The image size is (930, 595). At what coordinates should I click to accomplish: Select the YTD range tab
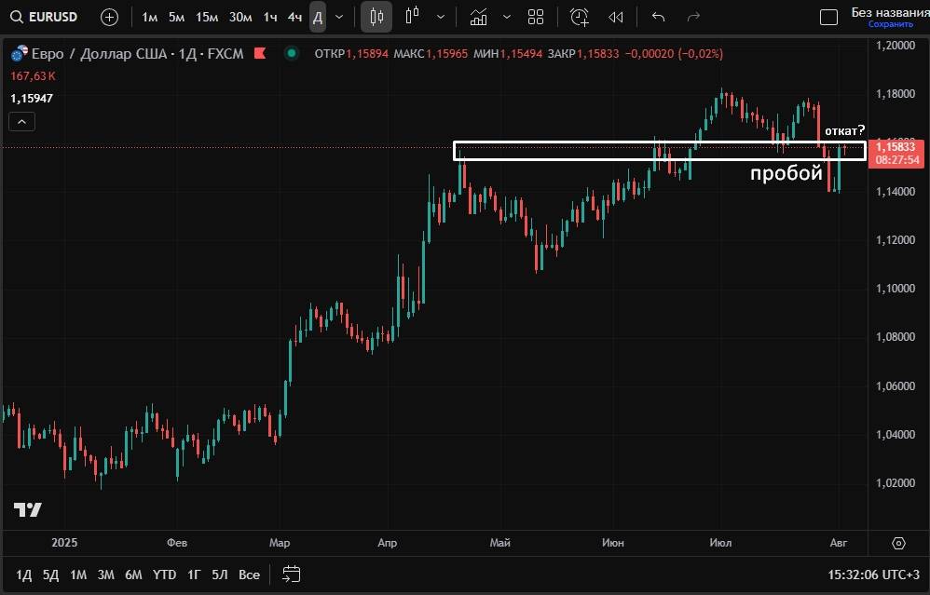click(165, 575)
